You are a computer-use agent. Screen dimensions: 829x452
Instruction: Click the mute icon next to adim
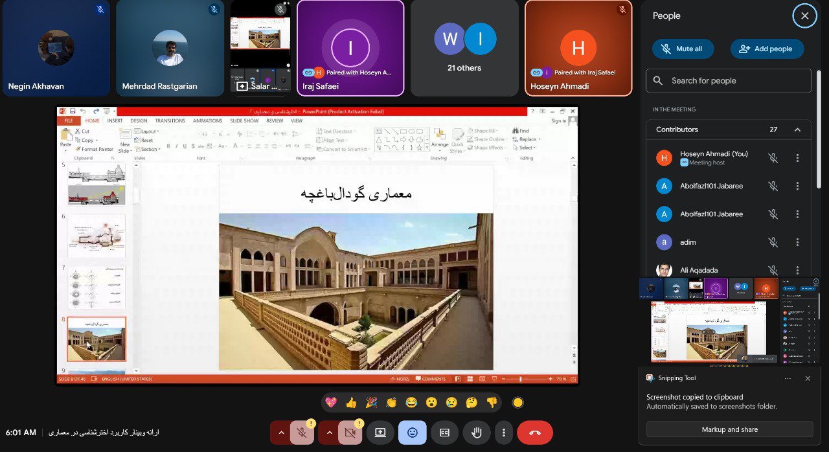click(773, 242)
